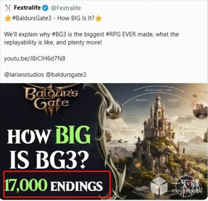Image resolution: width=208 pixels, height=201 pixels.
Task: Click the castle illustration in the thumbnail
Action: 158,123
